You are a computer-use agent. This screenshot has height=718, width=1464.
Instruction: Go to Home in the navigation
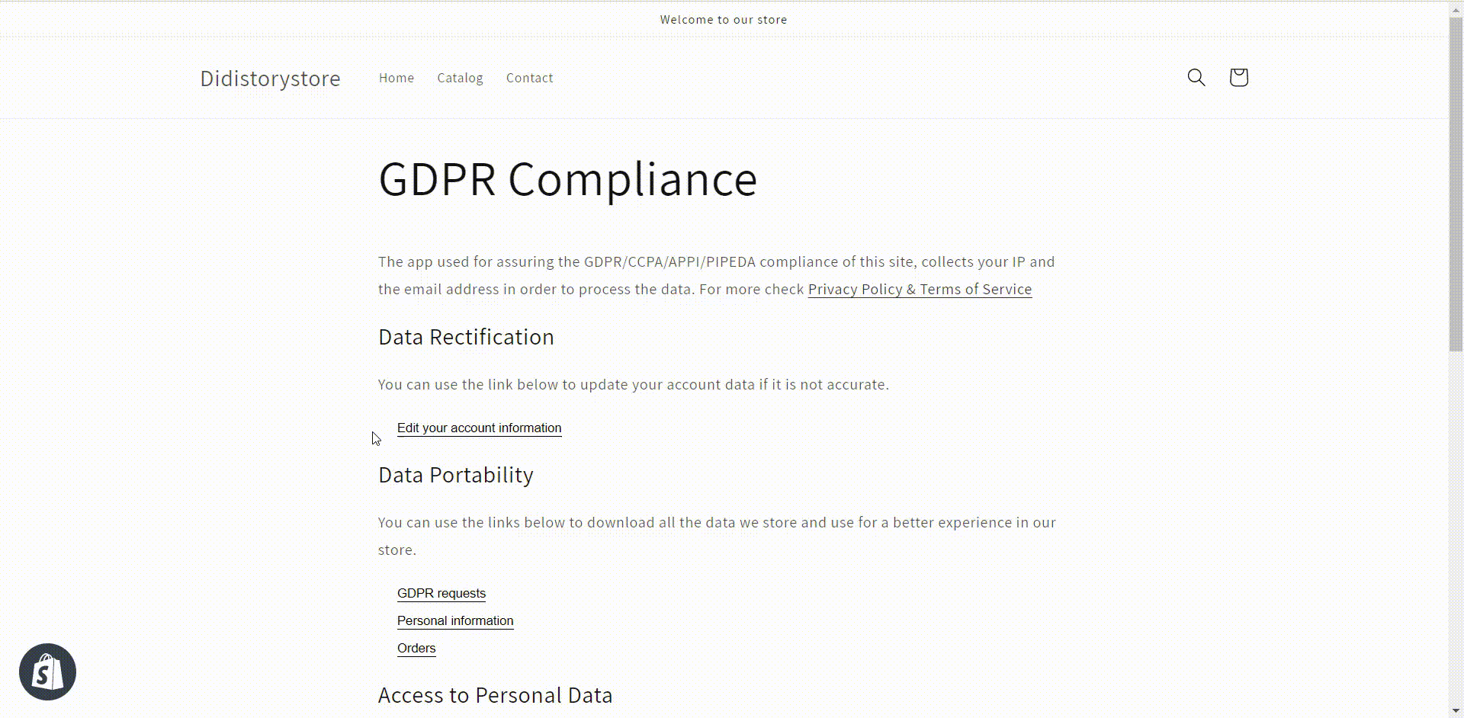pos(396,78)
